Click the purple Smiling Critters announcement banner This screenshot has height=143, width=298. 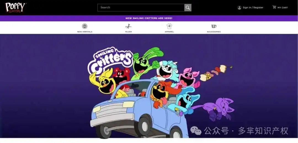149,18
